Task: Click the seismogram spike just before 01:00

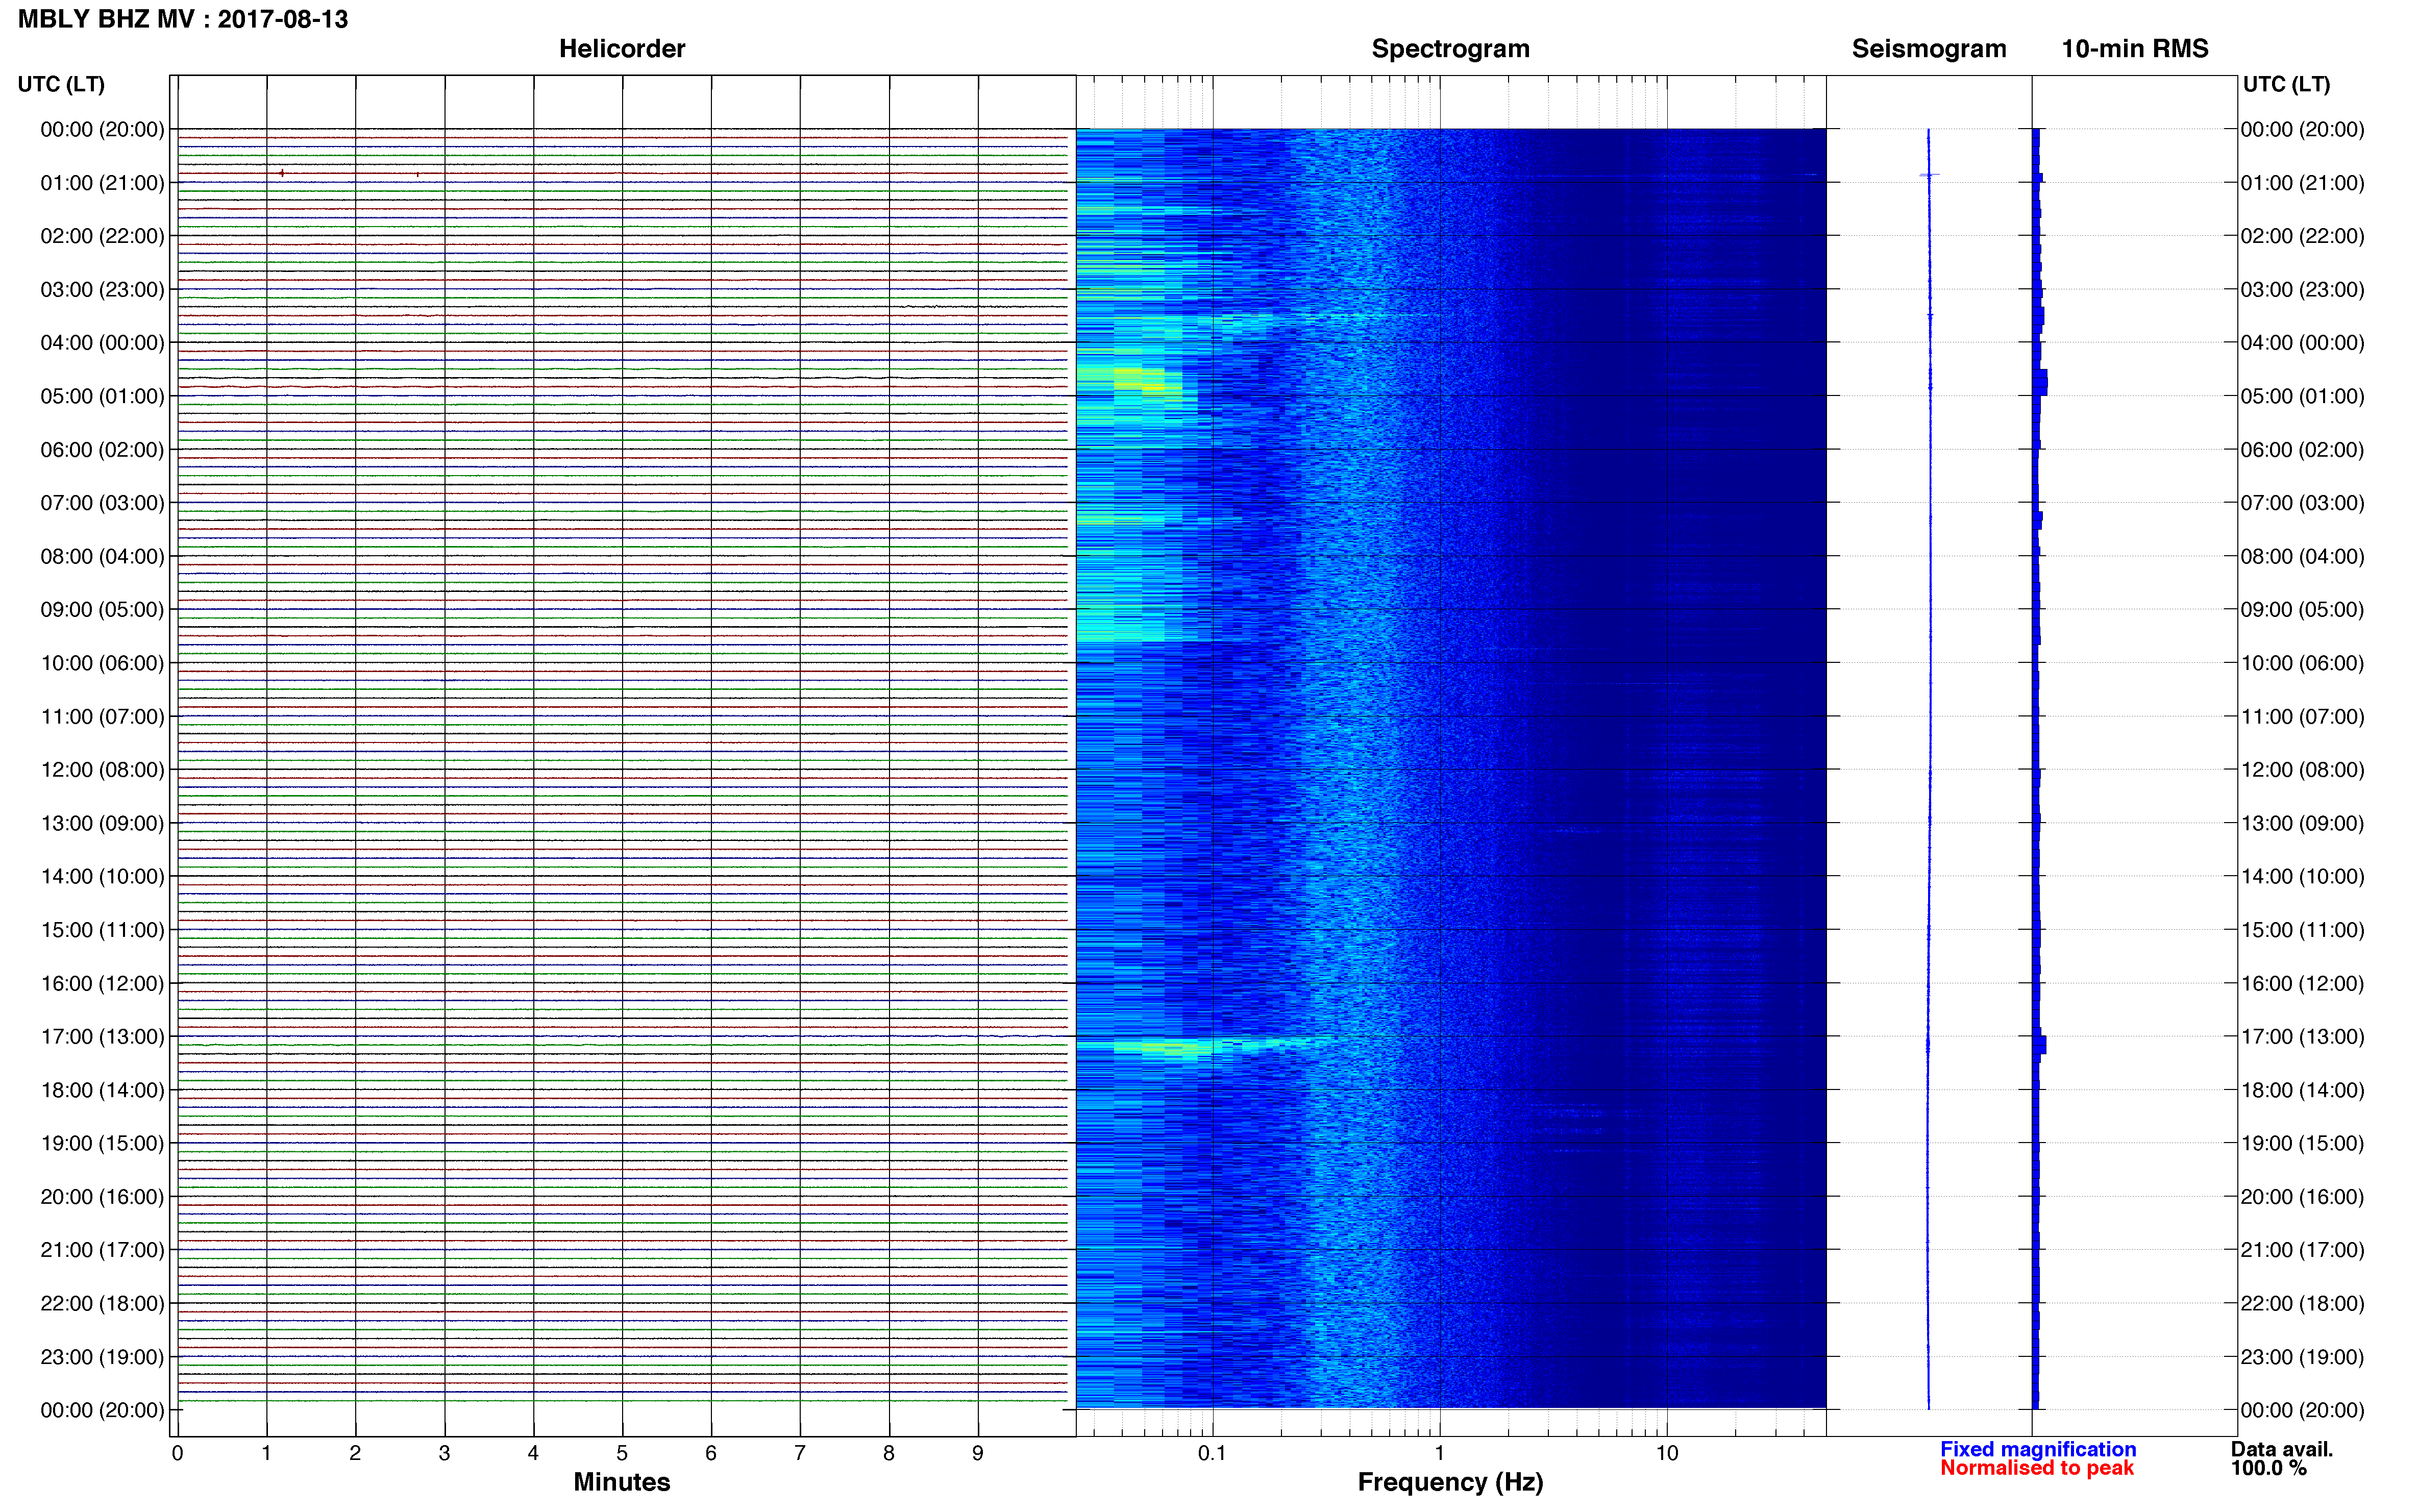Action: pos(1929,175)
